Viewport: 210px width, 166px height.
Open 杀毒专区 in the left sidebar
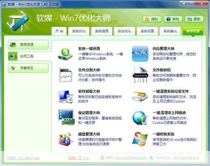click(28, 68)
